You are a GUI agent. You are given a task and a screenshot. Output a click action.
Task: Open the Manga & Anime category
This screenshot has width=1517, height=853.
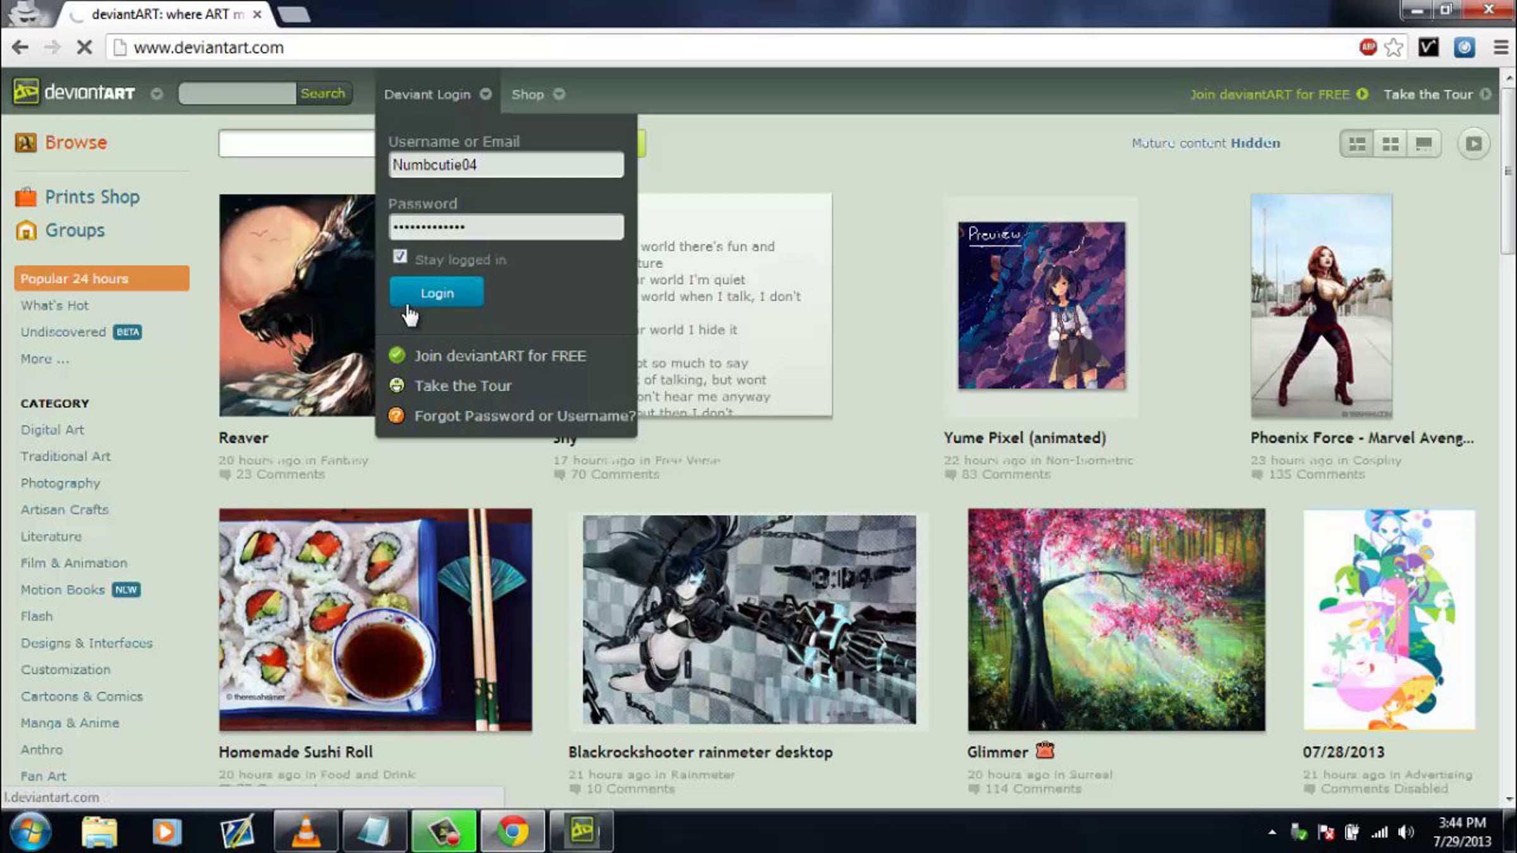point(70,723)
